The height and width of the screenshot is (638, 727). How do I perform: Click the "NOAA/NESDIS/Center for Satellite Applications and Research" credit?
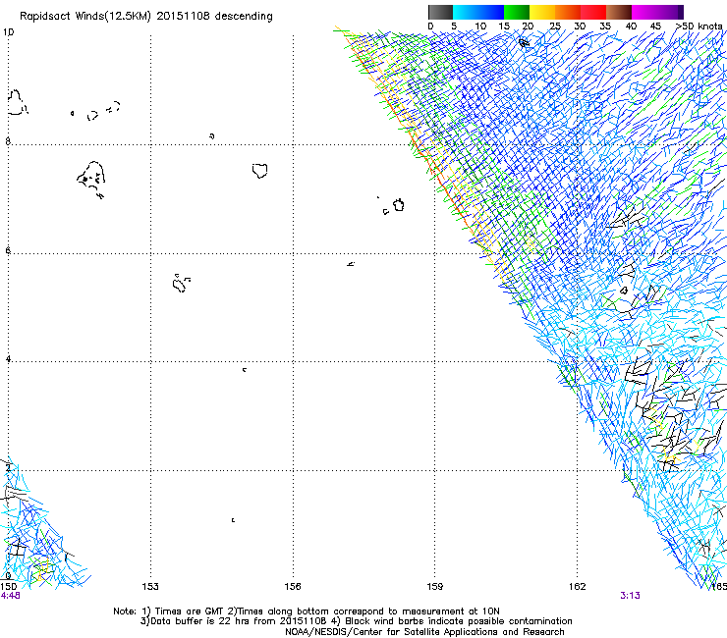pos(424,632)
